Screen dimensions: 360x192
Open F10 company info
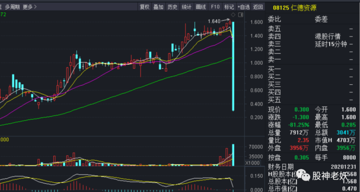click(215, 7)
